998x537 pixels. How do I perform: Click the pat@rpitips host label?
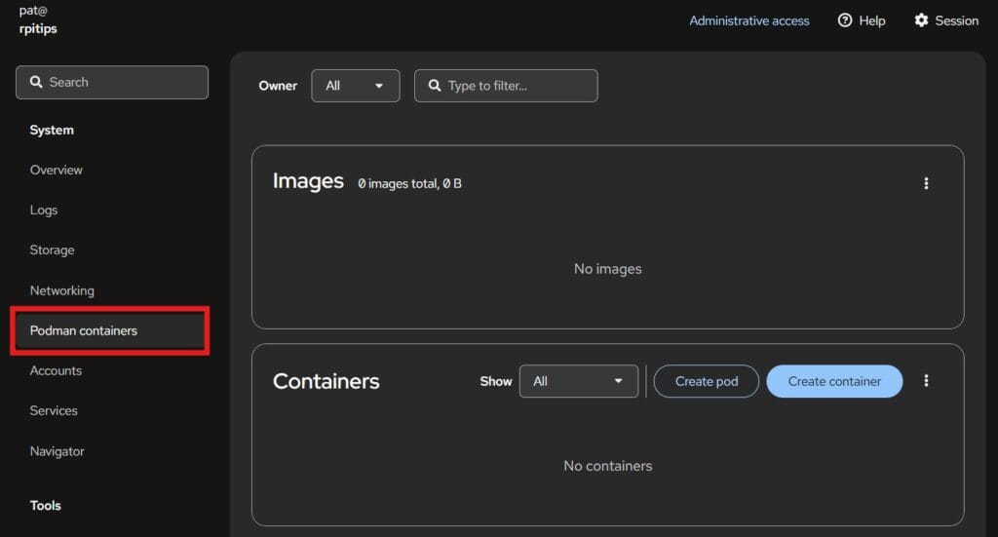[38, 19]
